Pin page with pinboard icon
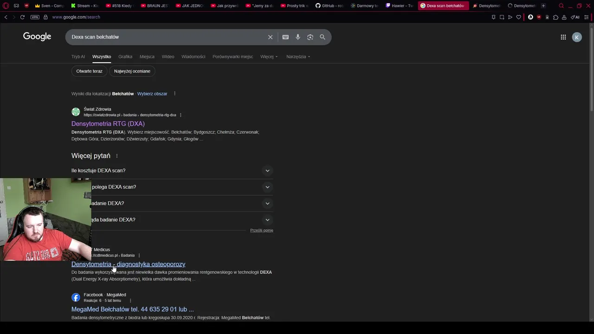The height and width of the screenshot is (334, 594). tap(493, 17)
